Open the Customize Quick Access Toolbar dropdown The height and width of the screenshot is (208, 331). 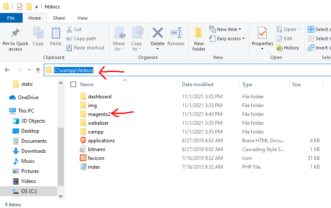tap(36, 7)
